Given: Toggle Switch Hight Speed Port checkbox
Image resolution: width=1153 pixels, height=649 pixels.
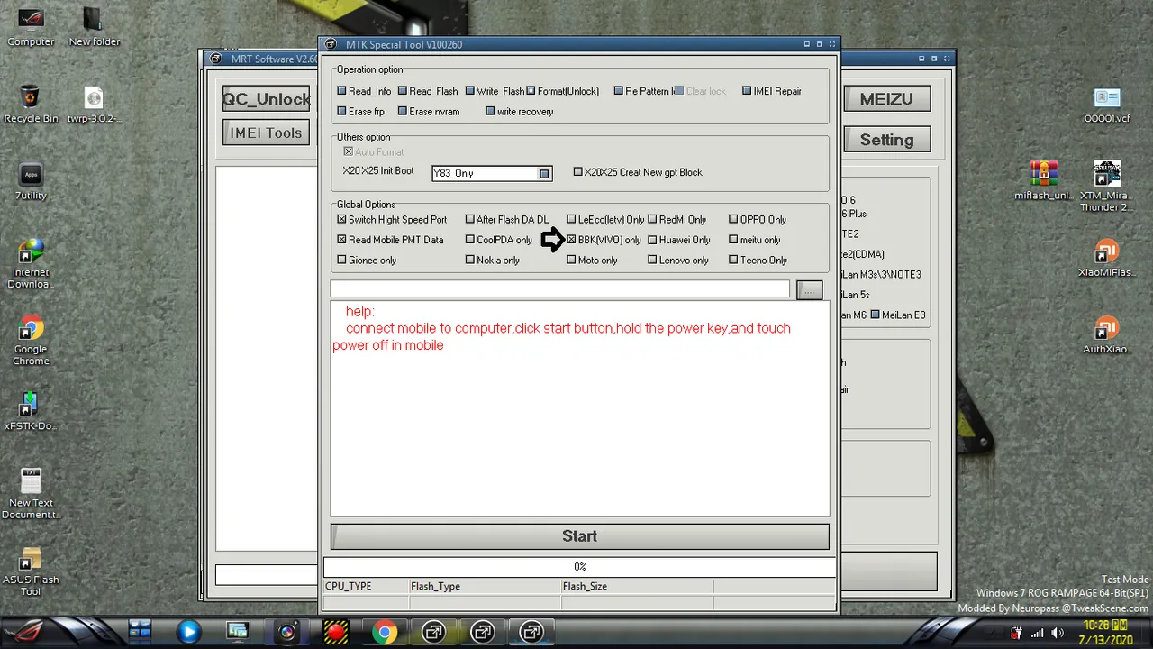Looking at the screenshot, I should click(x=341, y=220).
